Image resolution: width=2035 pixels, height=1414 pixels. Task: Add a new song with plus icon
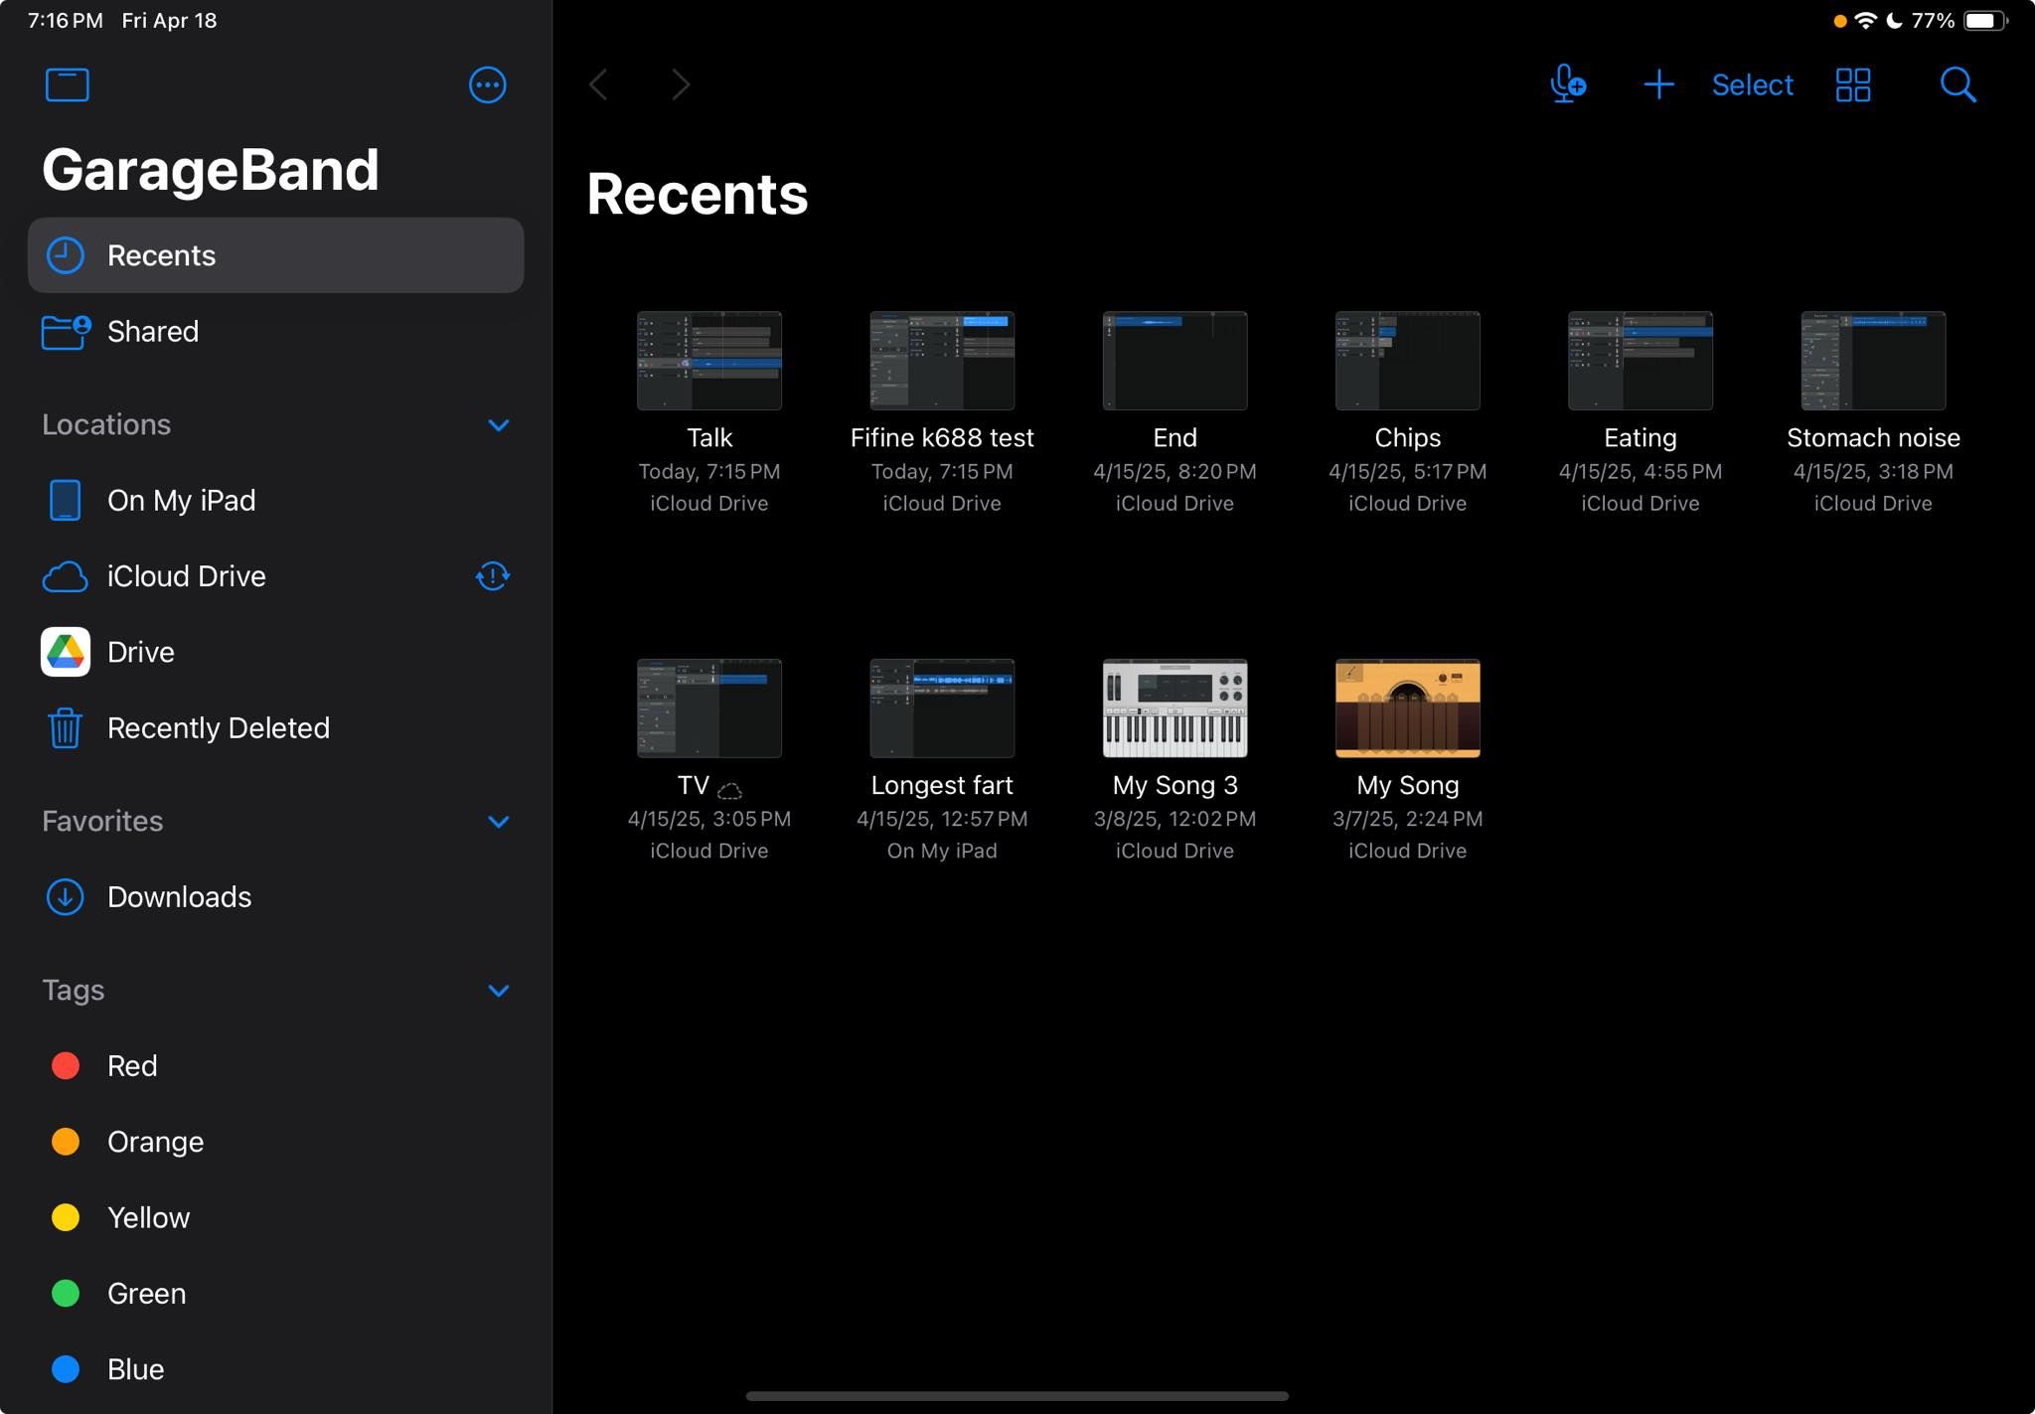pyautogui.click(x=1658, y=84)
